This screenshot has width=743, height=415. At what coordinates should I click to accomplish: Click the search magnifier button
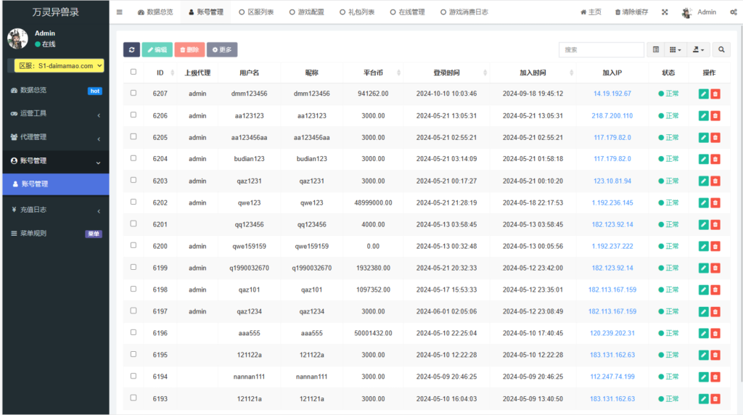click(721, 50)
